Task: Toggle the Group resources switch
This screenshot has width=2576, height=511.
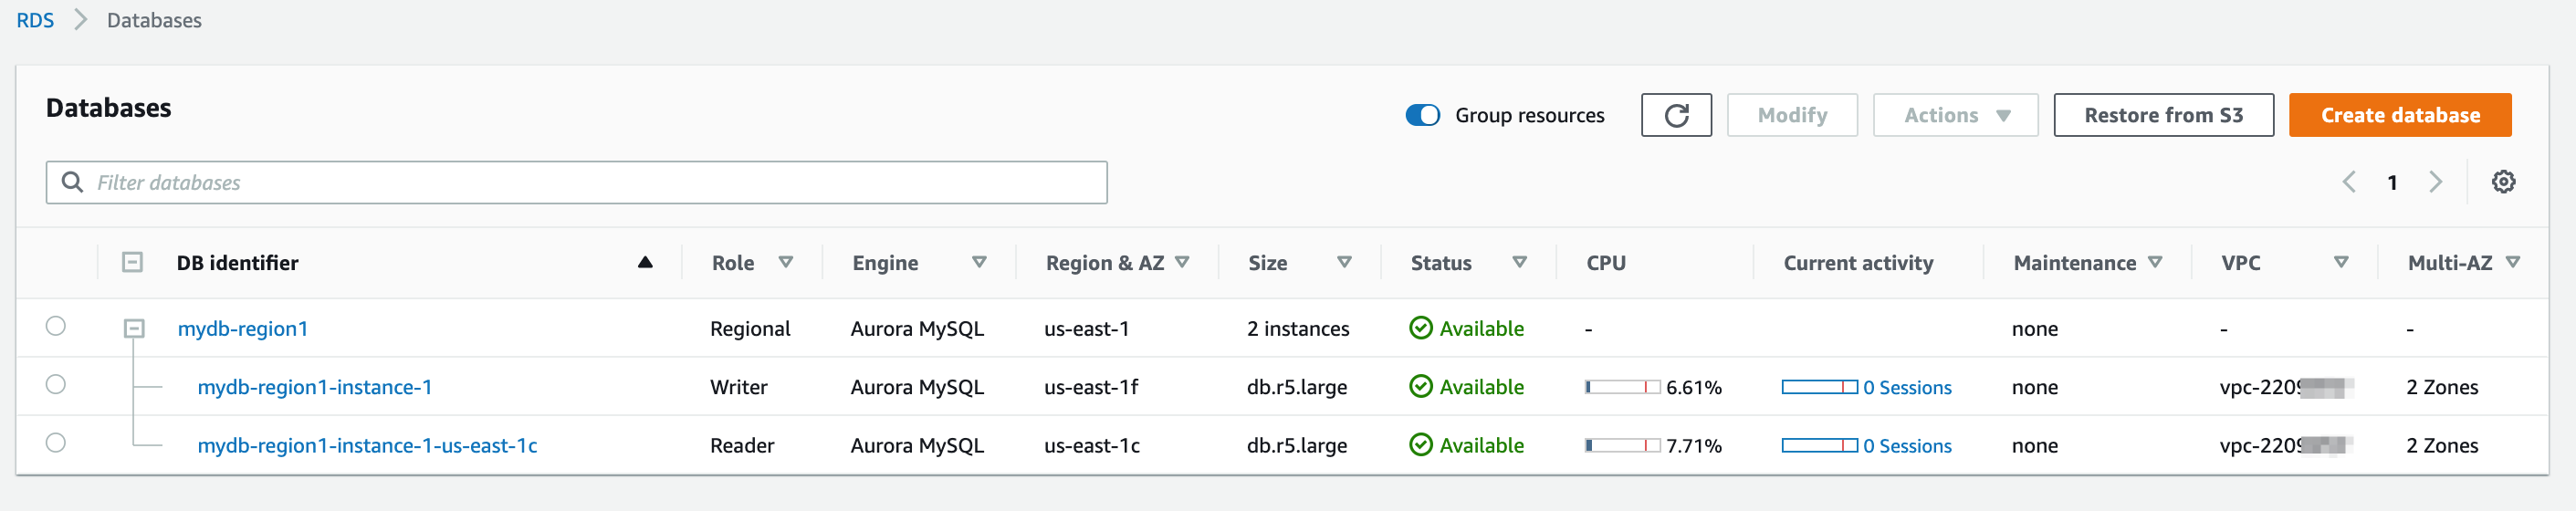Action: click(1422, 115)
